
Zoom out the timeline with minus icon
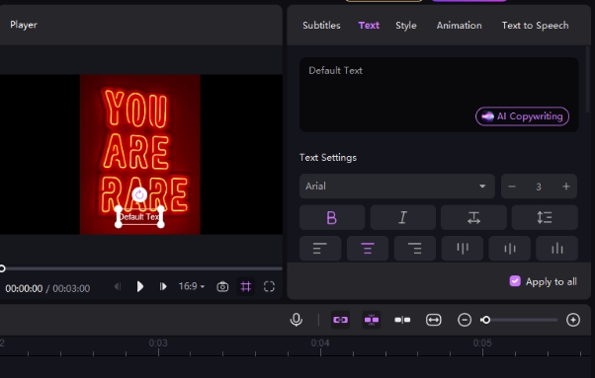click(x=465, y=320)
